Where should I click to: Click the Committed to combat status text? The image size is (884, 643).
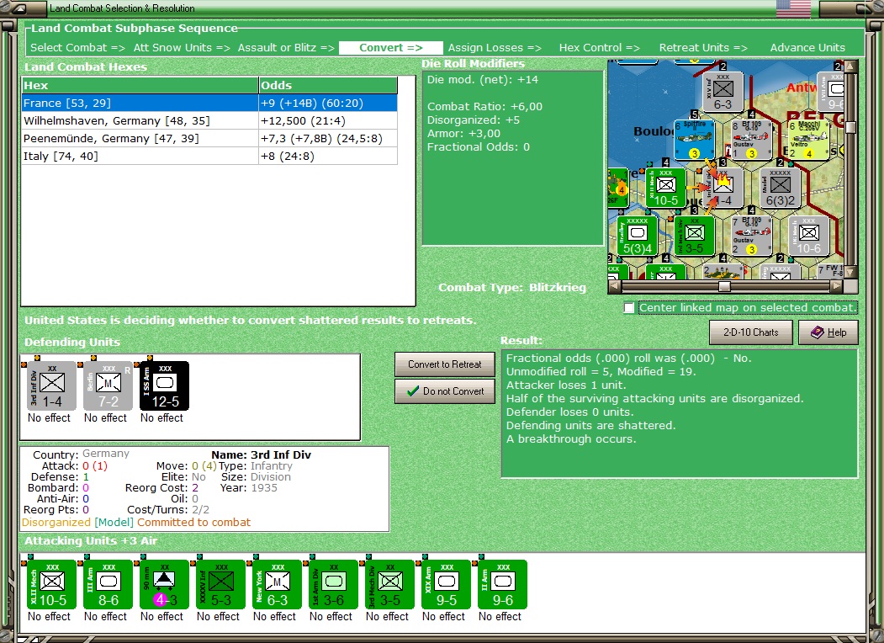pos(194,523)
